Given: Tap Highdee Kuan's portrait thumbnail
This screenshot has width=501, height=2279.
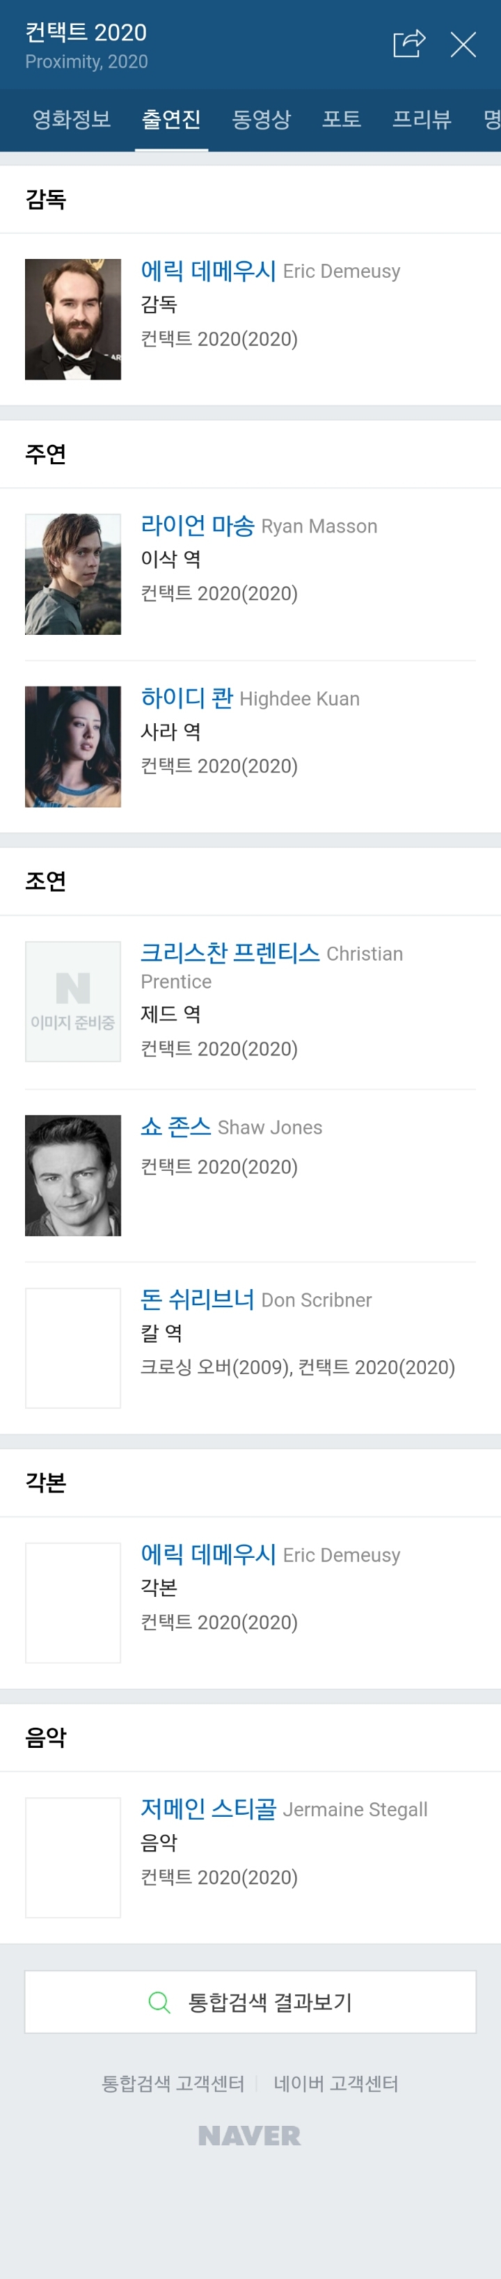Looking at the screenshot, I should (72, 747).
